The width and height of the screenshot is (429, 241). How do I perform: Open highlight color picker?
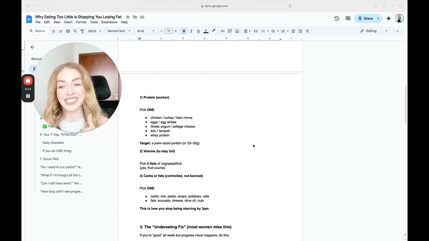point(213,31)
